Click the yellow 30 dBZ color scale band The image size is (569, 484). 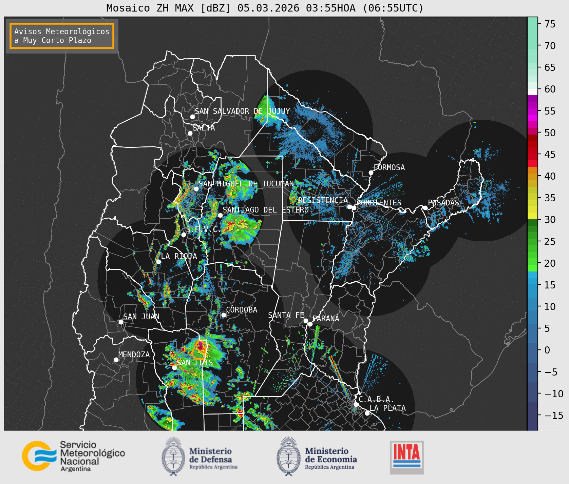coord(532,216)
